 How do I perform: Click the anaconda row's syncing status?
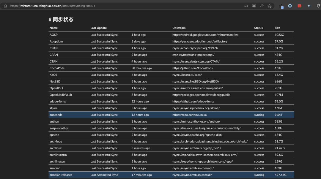pyautogui.click(x=259, y=115)
